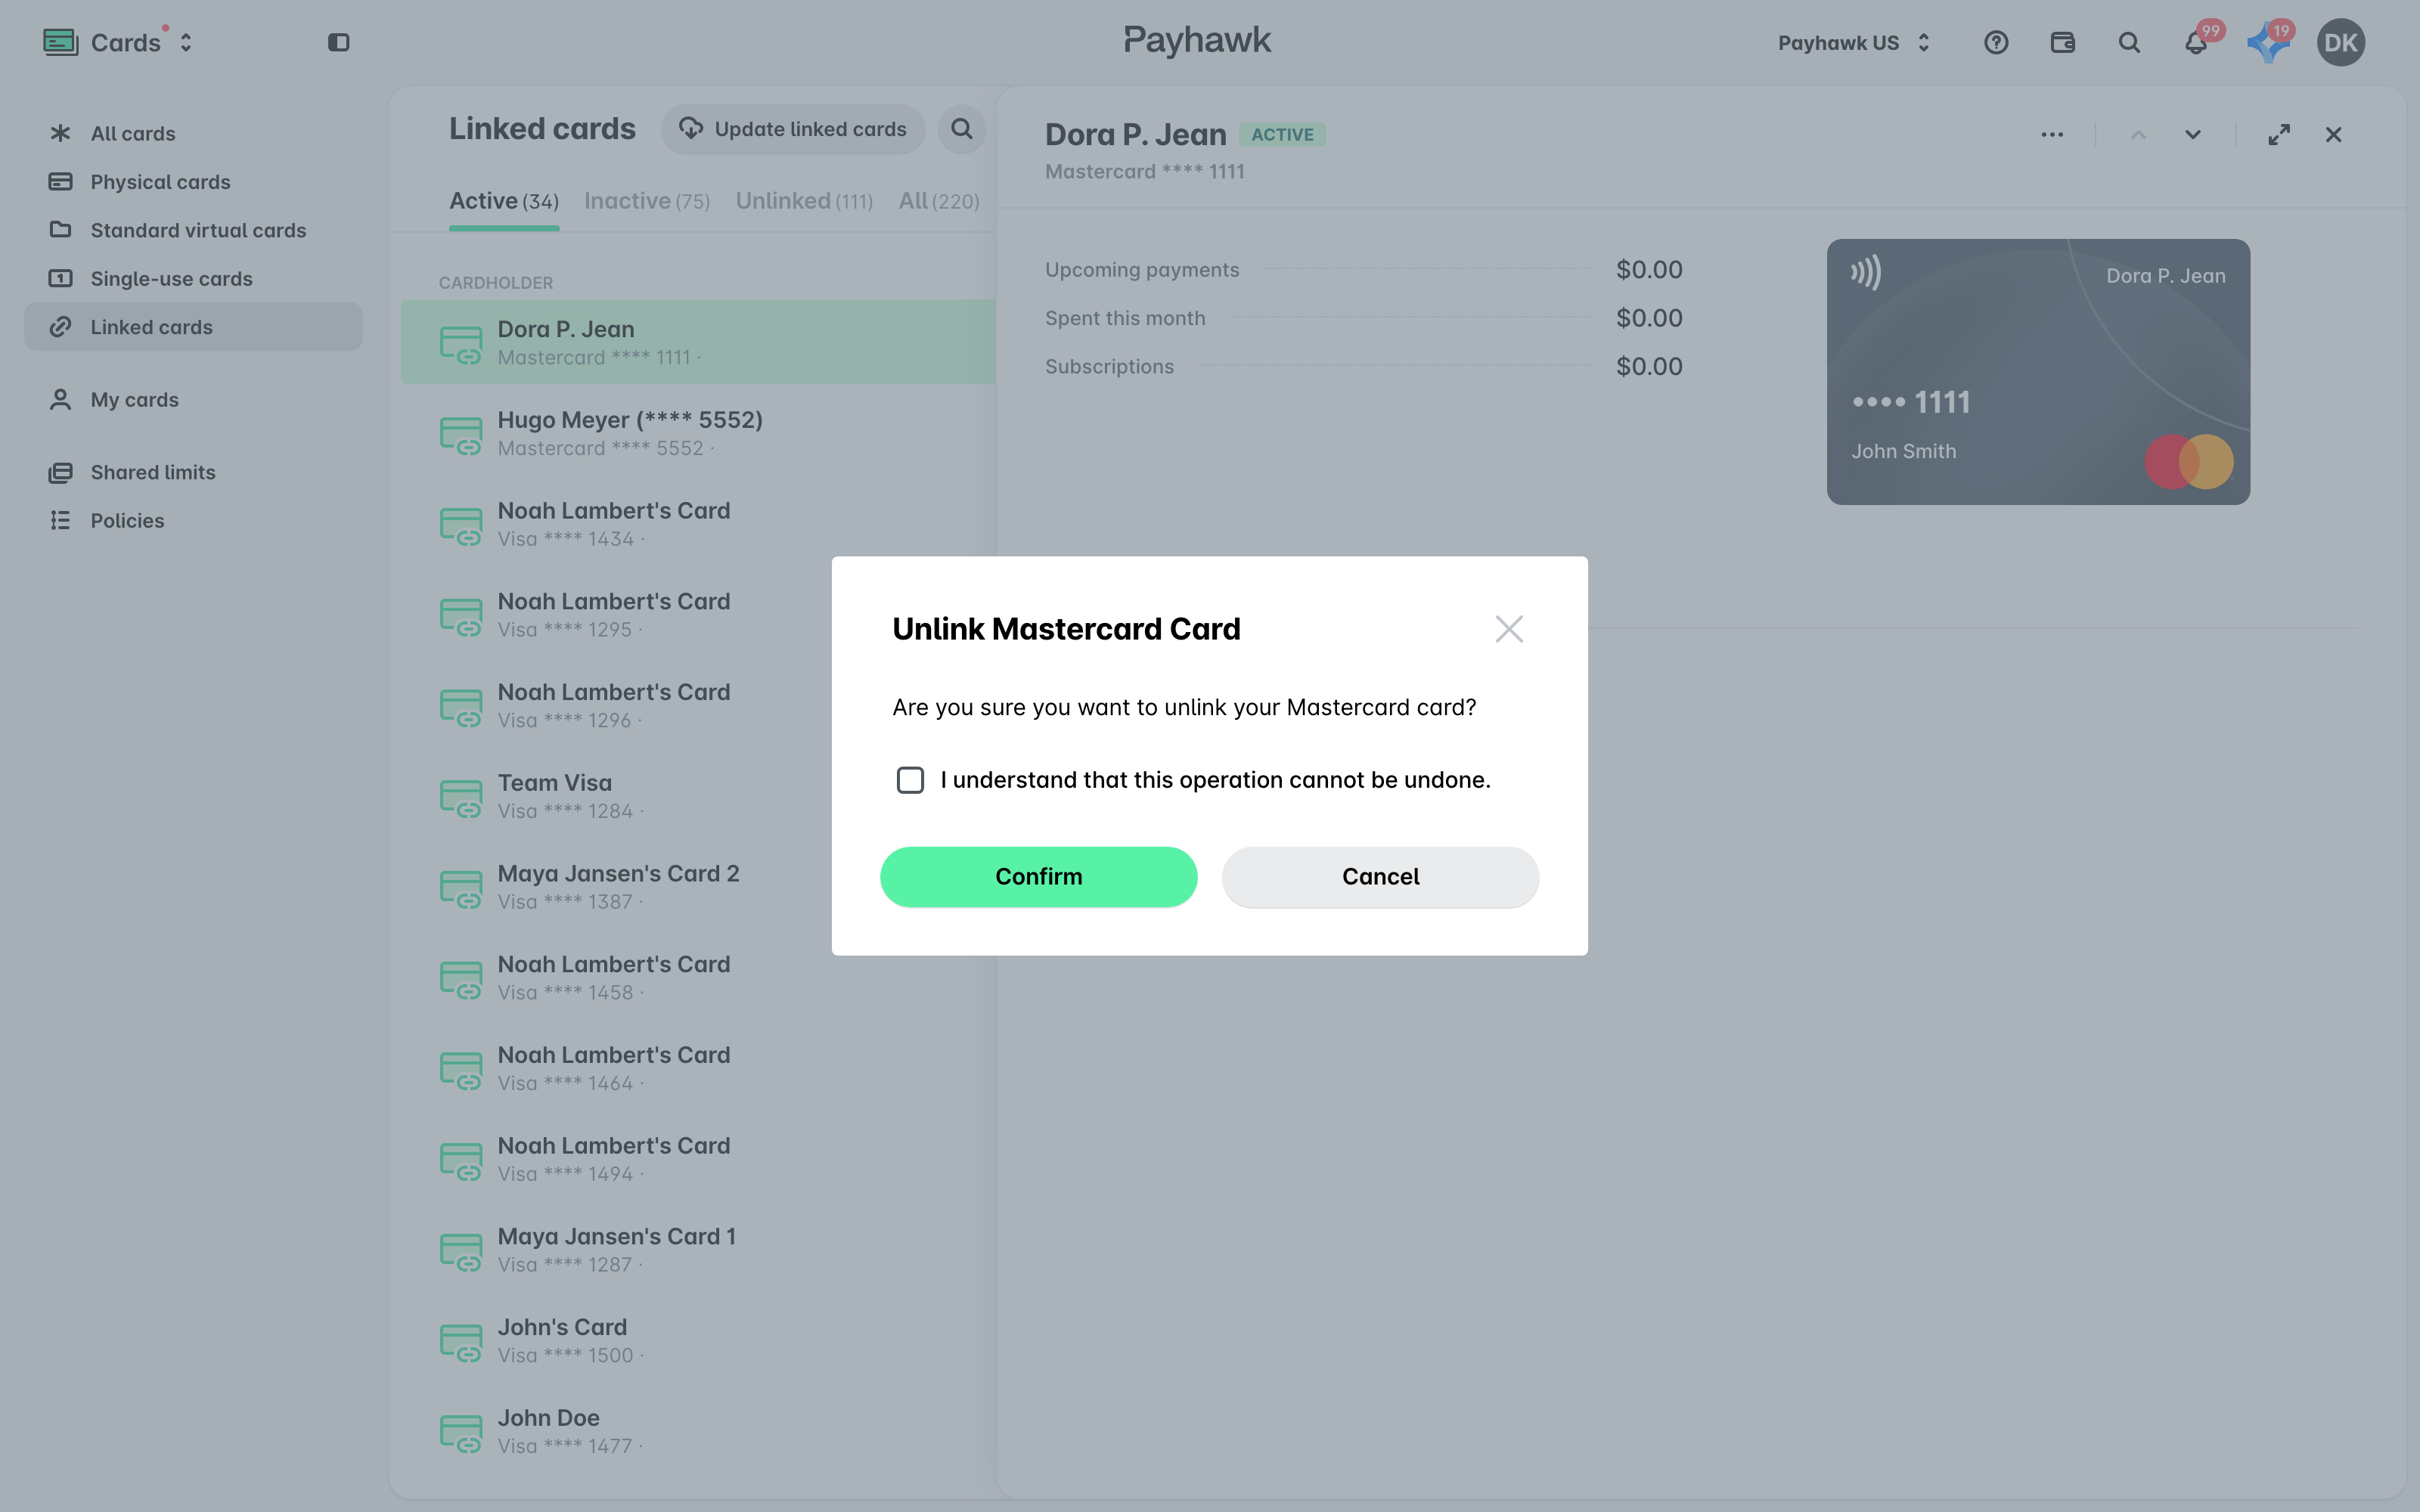The width and height of the screenshot is (2420, 1512).
Task: Select Linked cards in sidebar
Action: point(193,327)
